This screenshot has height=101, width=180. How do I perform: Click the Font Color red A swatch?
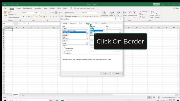(44, 17)
